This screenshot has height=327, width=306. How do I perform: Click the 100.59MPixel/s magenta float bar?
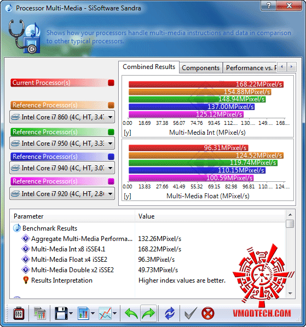191,178
